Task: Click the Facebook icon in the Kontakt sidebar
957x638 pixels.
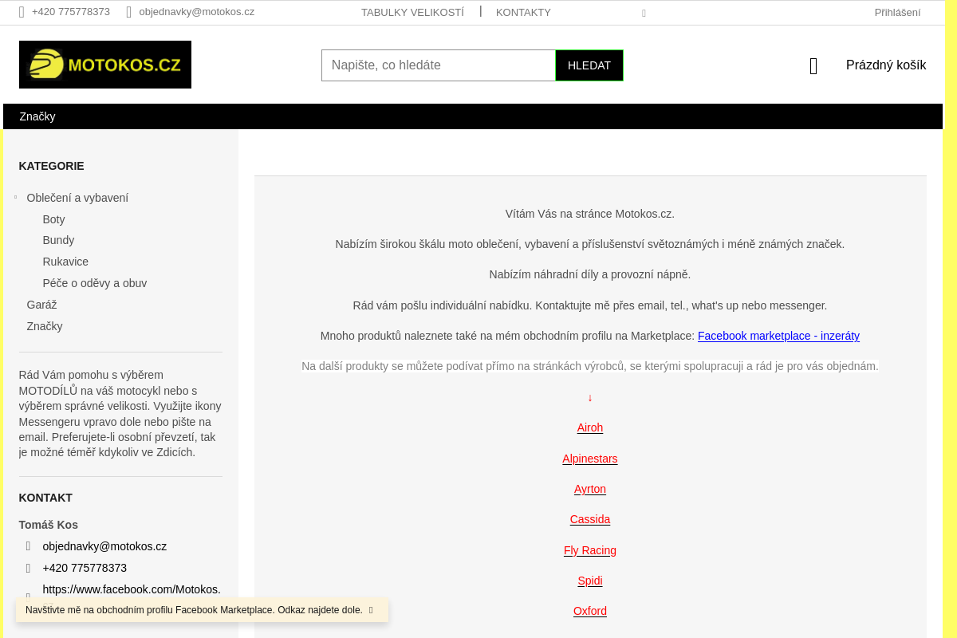Action: click(29, 596)
